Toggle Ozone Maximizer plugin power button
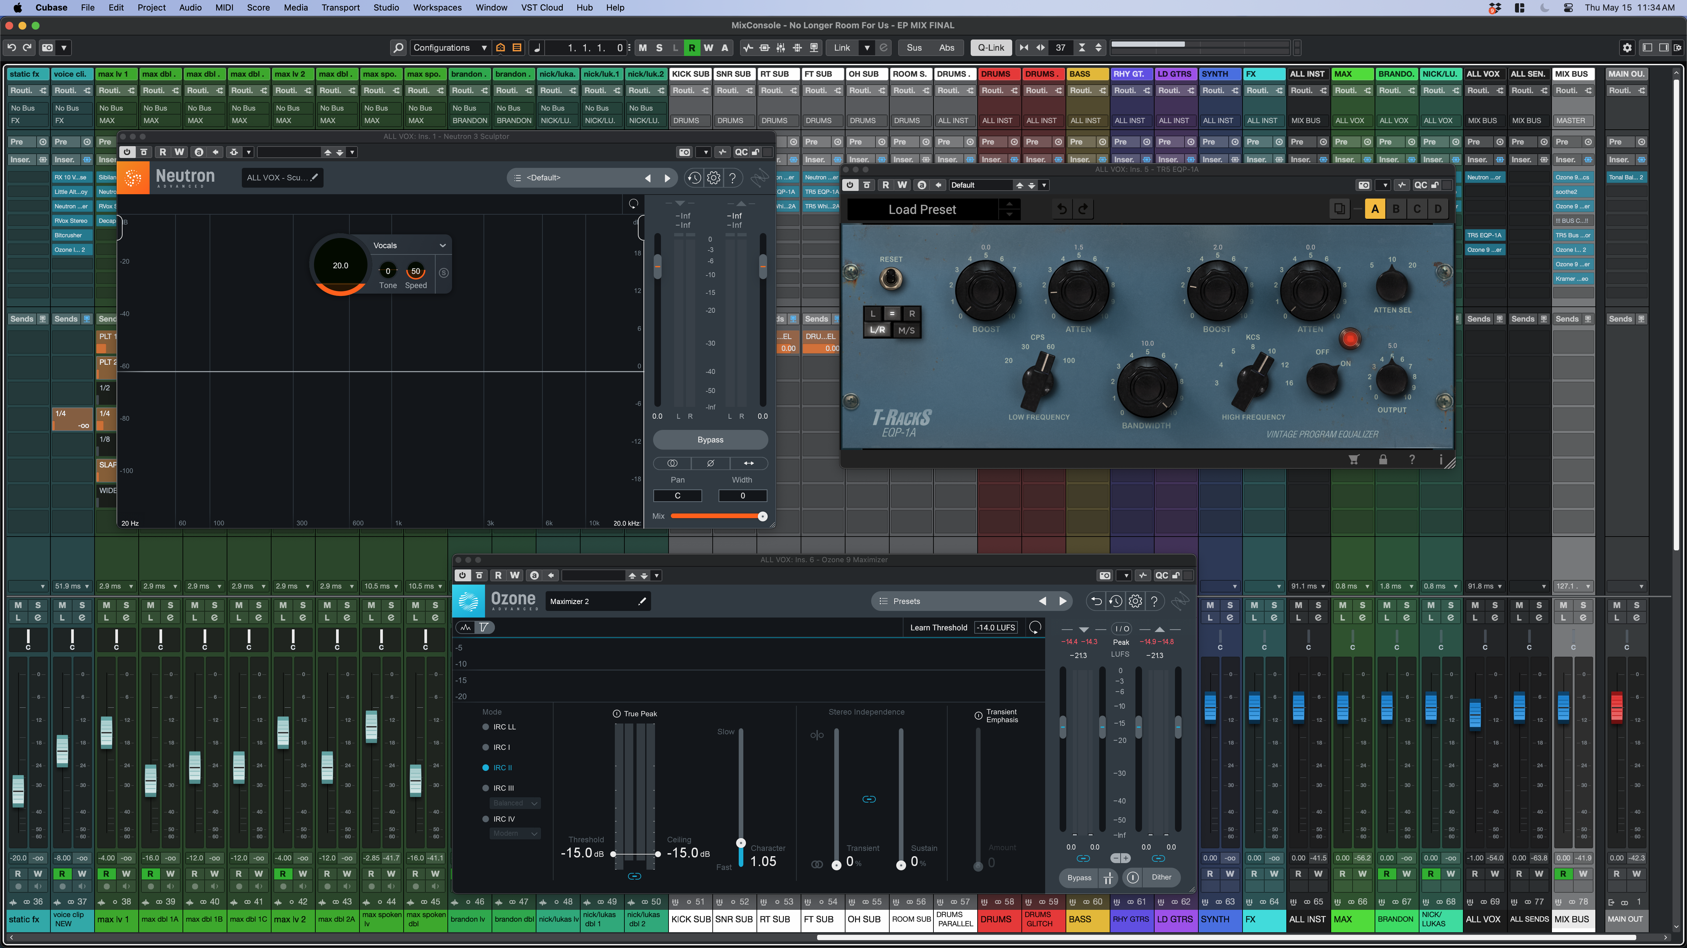 pyautogui.click(x=462, y=576)
